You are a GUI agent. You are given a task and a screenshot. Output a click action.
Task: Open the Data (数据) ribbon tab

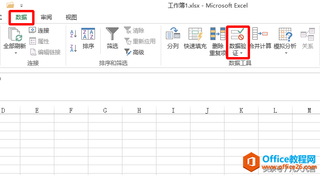(21, 17)
